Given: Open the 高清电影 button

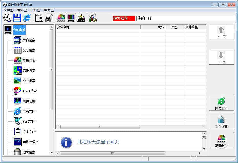Looking at the screenshot, I should point(221,141).
